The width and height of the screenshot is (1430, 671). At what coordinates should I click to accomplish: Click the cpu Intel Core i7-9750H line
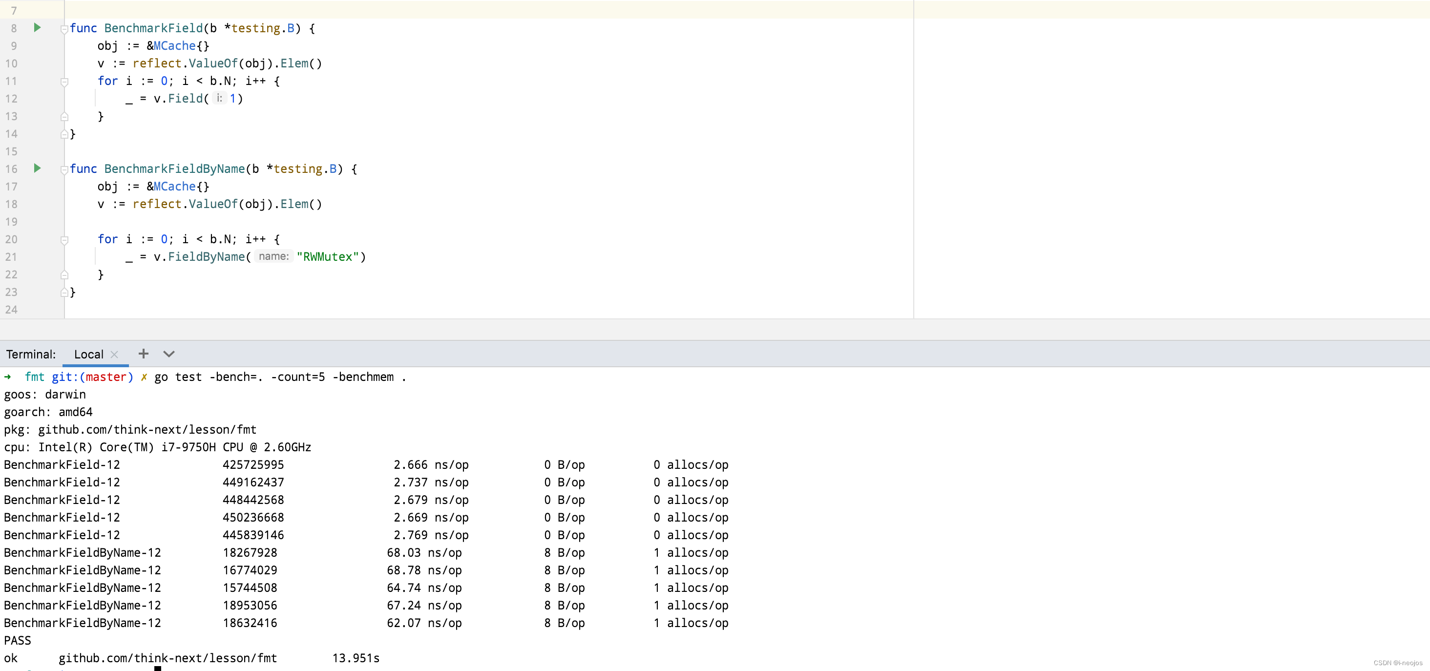pos(158,447)
